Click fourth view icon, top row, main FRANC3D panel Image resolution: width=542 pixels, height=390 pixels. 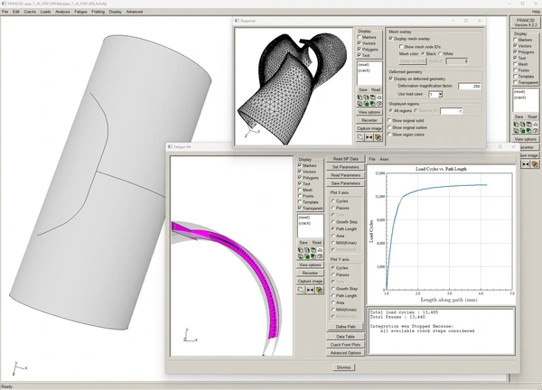(535, 125)
